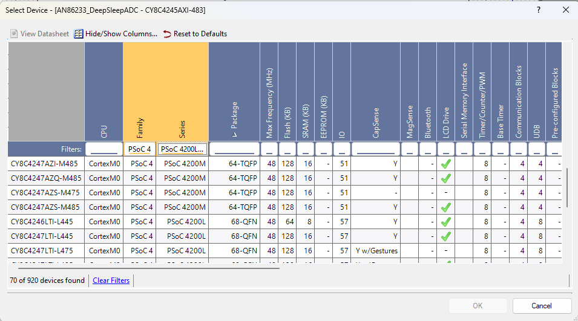The image size is (578, 321).
Task: Click LCD Drive checkmark for CY8C4247LTI-L445
Action: (x=445, y=236)
